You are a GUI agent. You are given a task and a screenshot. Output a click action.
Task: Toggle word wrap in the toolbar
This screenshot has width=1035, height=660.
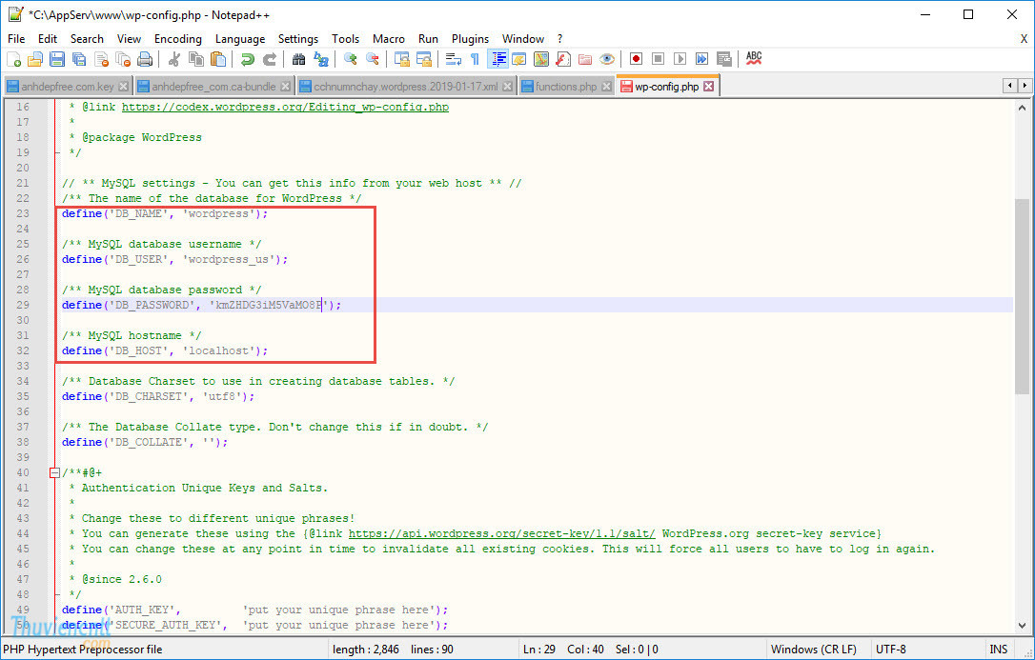(454, 59)
